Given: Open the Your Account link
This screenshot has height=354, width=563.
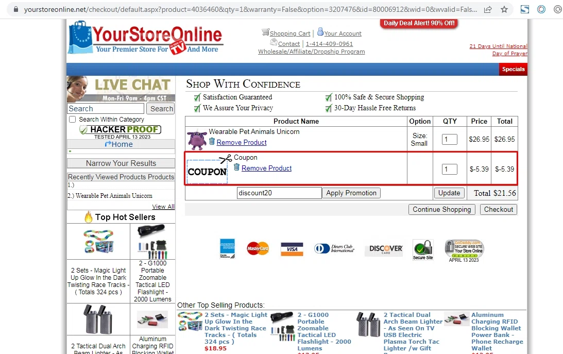Looking at the screenshot, I should point(343,33).
